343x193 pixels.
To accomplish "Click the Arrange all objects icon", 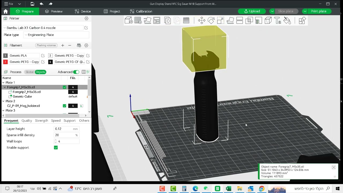I will click(x=157, y=21).
